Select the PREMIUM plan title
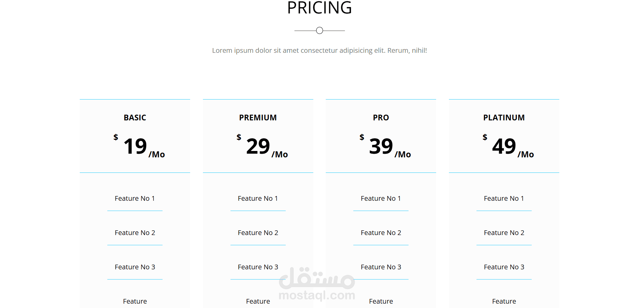 pyautogui.click(x=258, y=118)
